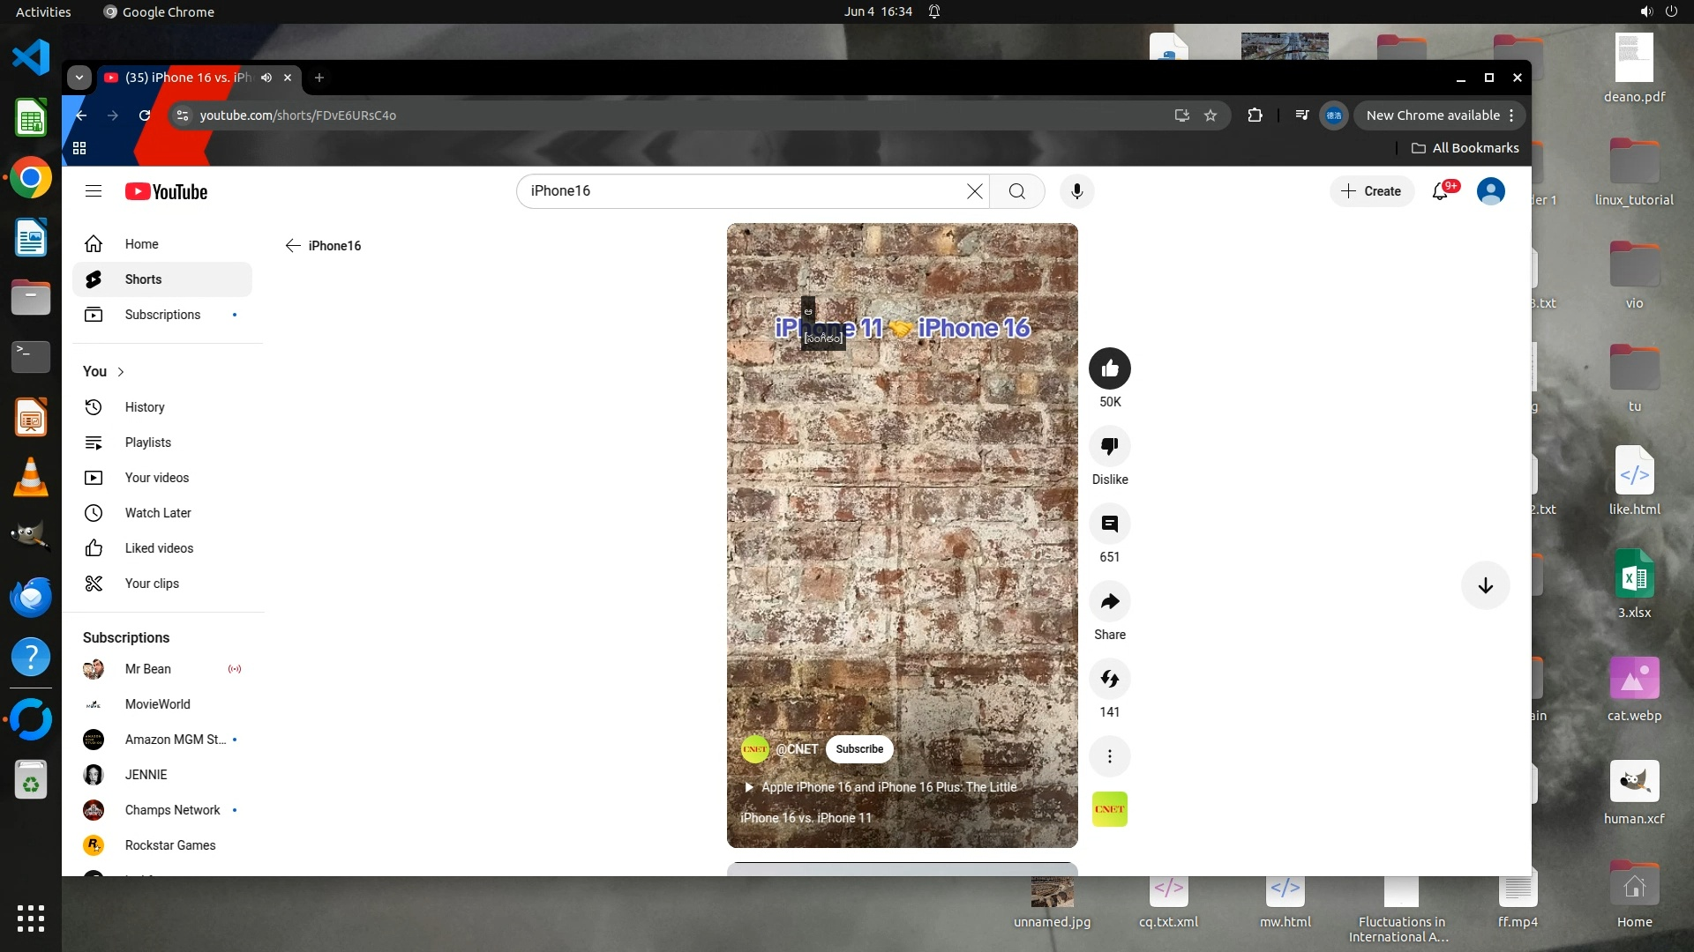Like the CNET short video
Image resolution: width=1694 pixels, height=952 pixels.
(1109, 368)
